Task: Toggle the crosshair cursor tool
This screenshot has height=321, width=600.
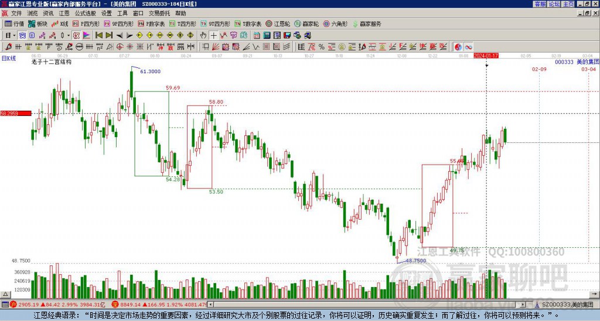Action: tap(213, 35)
